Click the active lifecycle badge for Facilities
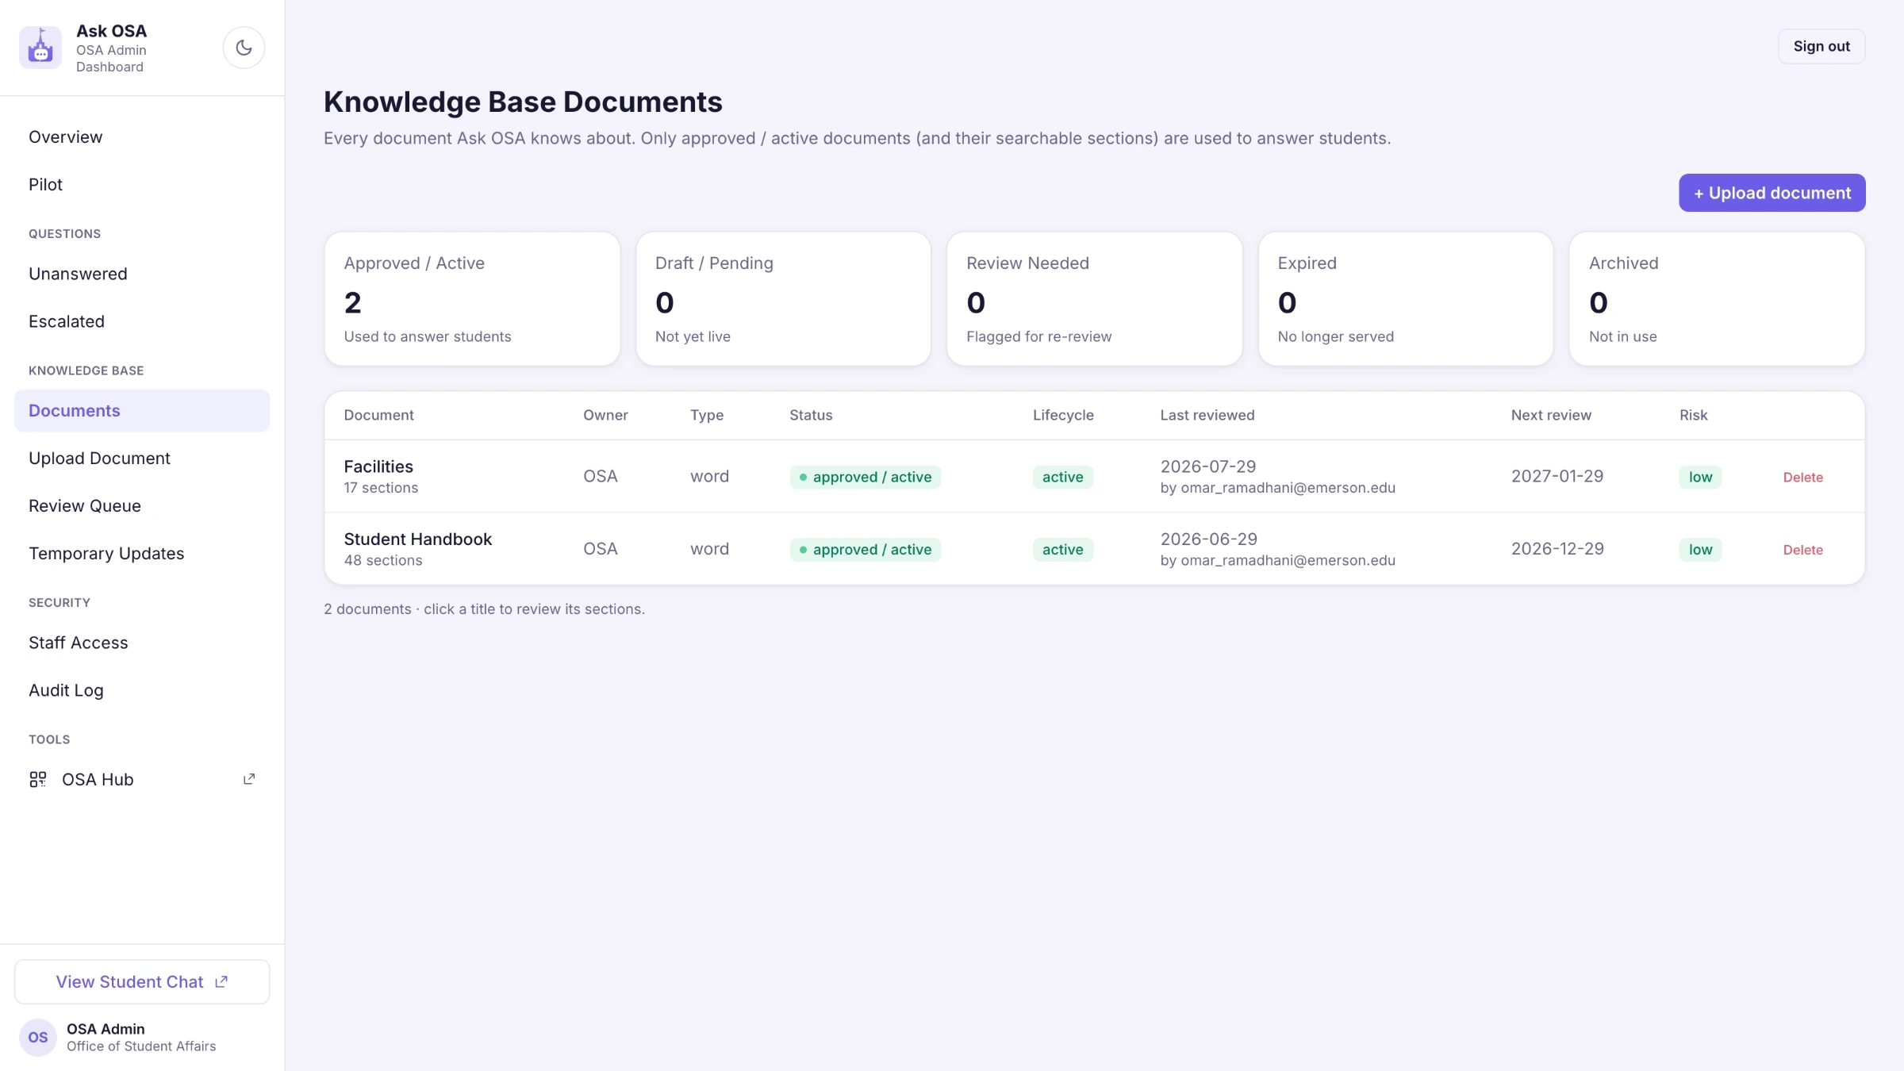Image resolution: width=1904 pixels, height=1071 pixels. pos(1062,477)
